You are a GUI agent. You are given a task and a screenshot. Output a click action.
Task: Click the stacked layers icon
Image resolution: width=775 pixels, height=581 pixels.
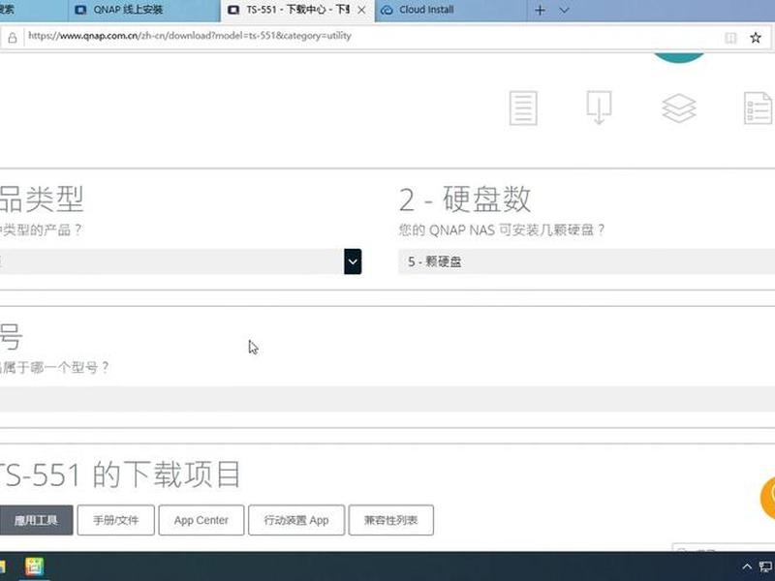[x=679, y=107]
